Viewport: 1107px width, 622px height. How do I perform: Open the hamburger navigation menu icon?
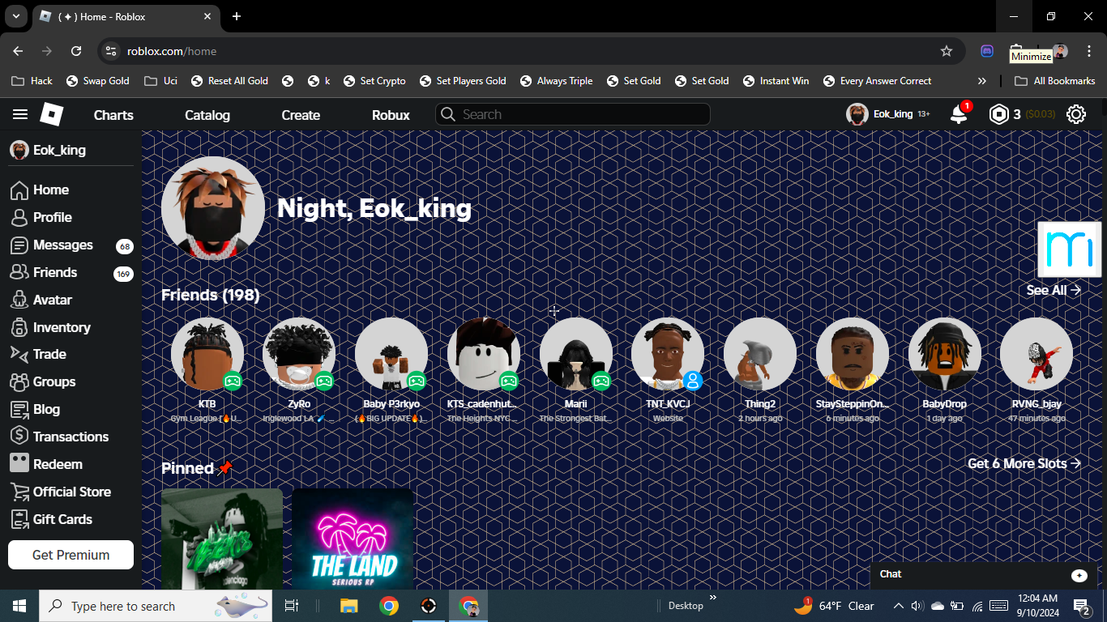pos(20,114)
